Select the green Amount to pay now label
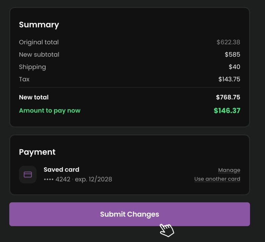The width and height of the screenshot is (265, 242). [x=50, y=111]
